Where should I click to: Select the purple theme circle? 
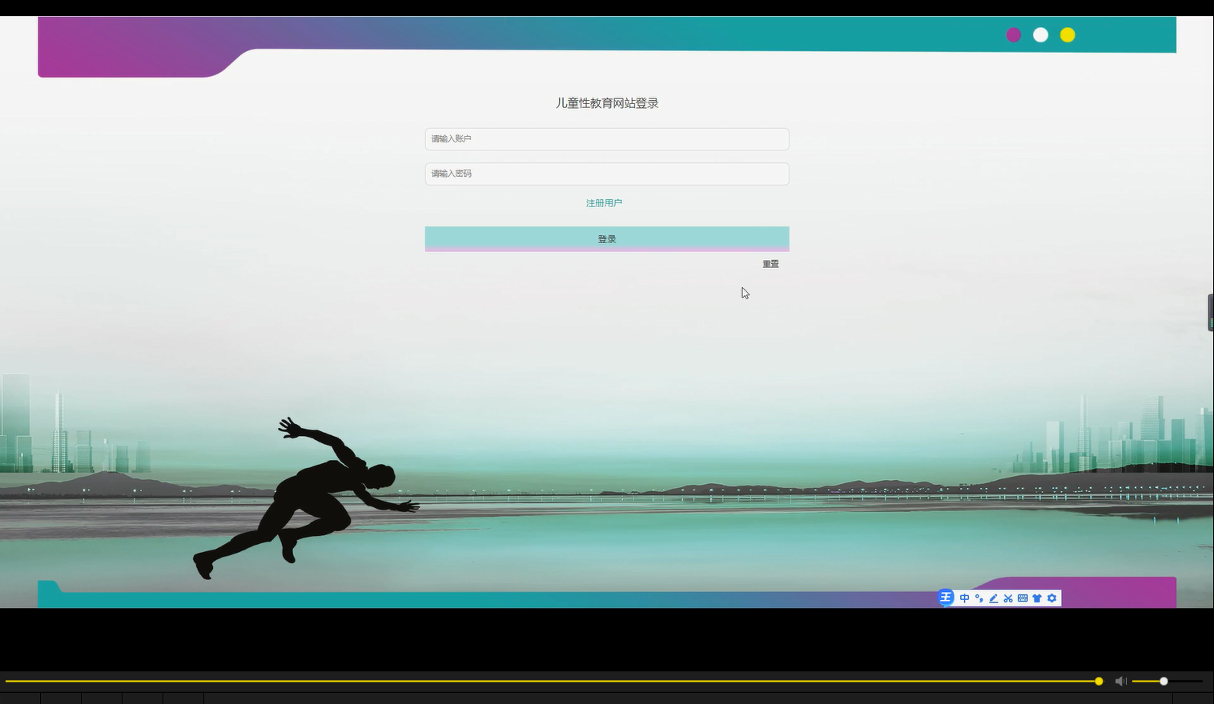coord(1014,35)
